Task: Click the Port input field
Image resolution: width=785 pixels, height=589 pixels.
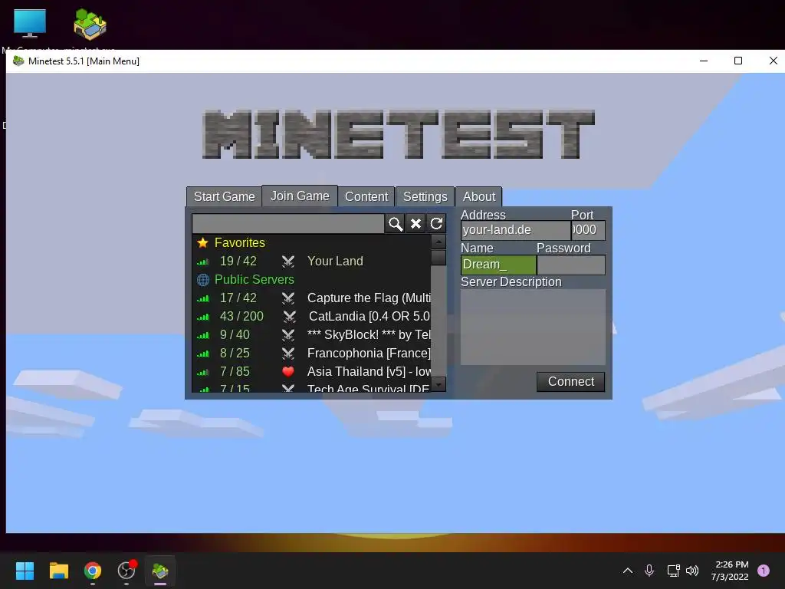Action: click(588, 230)
